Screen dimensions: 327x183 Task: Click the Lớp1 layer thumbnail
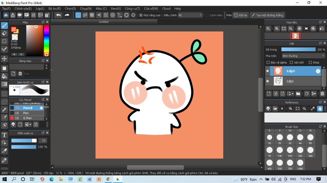[x=278, y=81]
